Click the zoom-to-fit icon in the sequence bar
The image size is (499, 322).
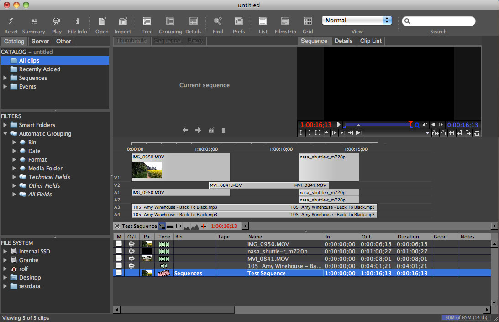(x=179, y=226)
